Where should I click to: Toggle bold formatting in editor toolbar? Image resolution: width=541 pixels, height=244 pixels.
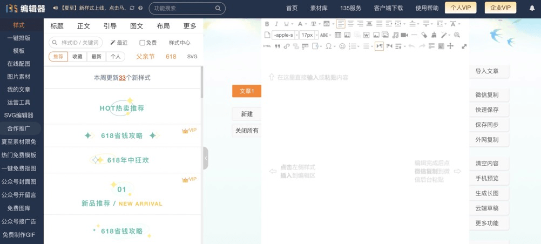pyautogui.click(x=267, y=23)
